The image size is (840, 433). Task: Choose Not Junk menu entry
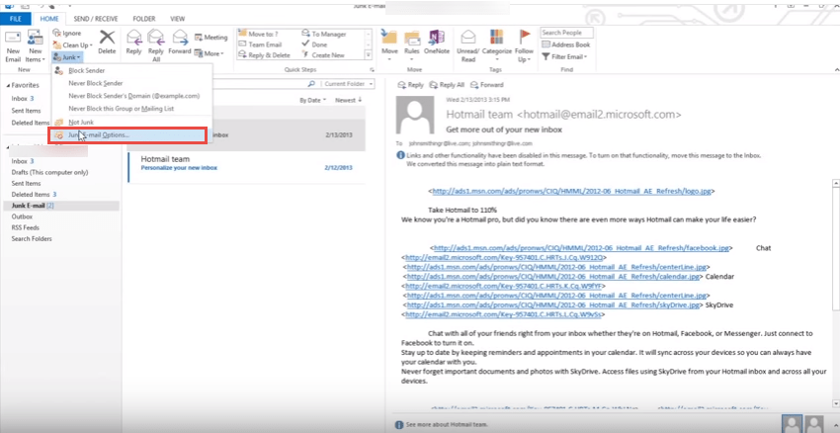132,123
